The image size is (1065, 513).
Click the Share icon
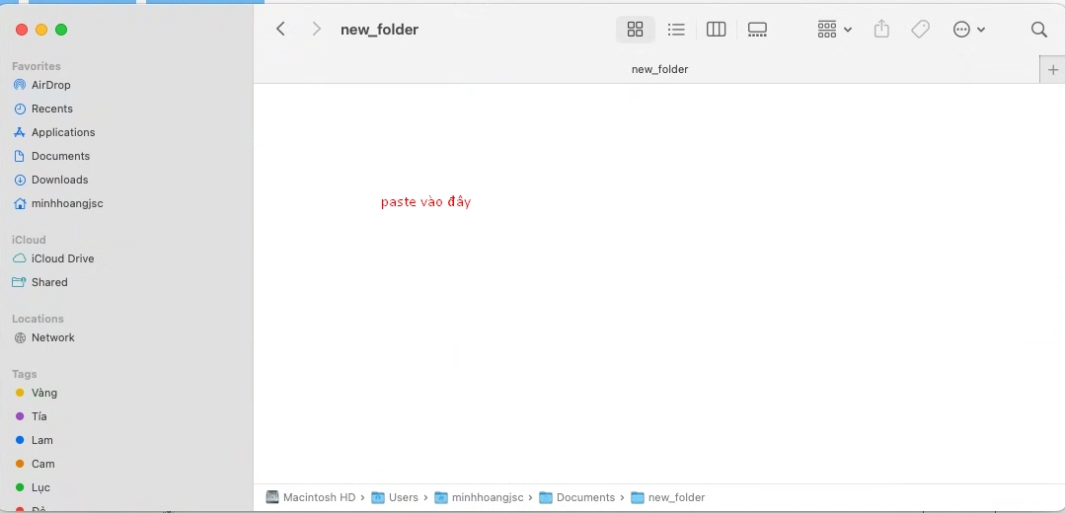click(x=881, y=30)
